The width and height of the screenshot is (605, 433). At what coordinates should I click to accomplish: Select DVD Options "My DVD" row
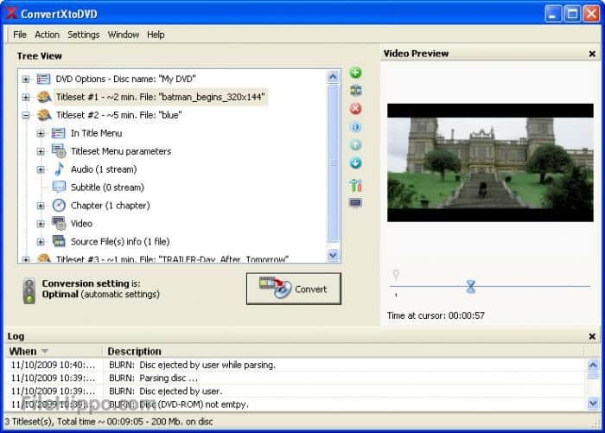[125, 80]
